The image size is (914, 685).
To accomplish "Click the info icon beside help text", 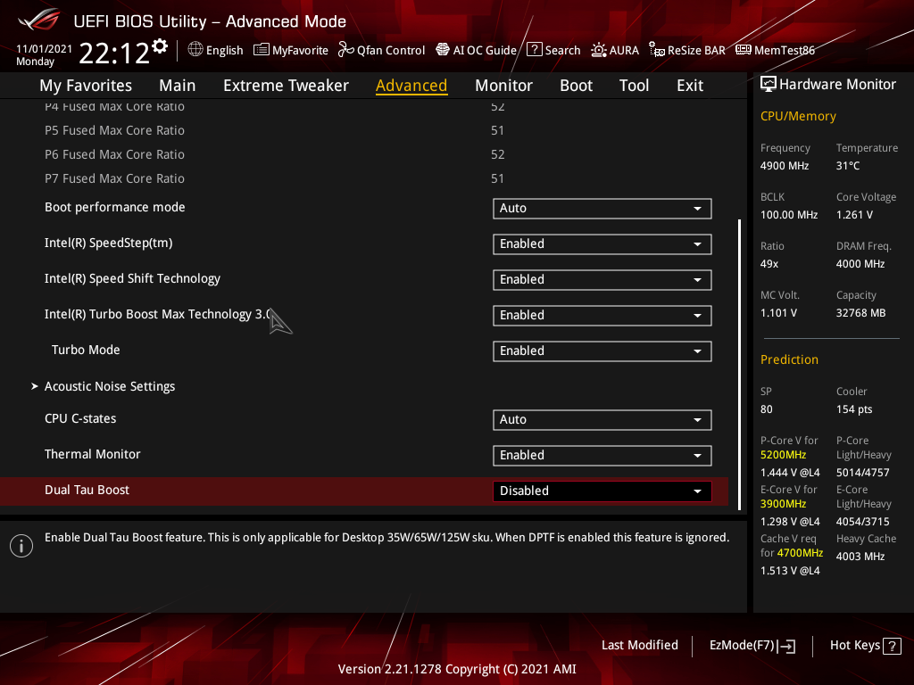I will click(x=21, y=546).
